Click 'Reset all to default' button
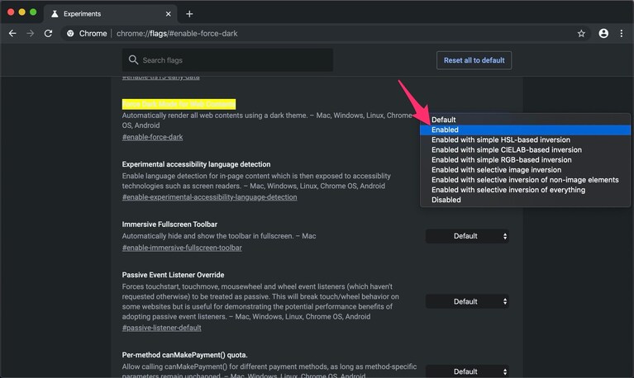The image size is (634, 378). pyautogui.click(x=474, y=60)
